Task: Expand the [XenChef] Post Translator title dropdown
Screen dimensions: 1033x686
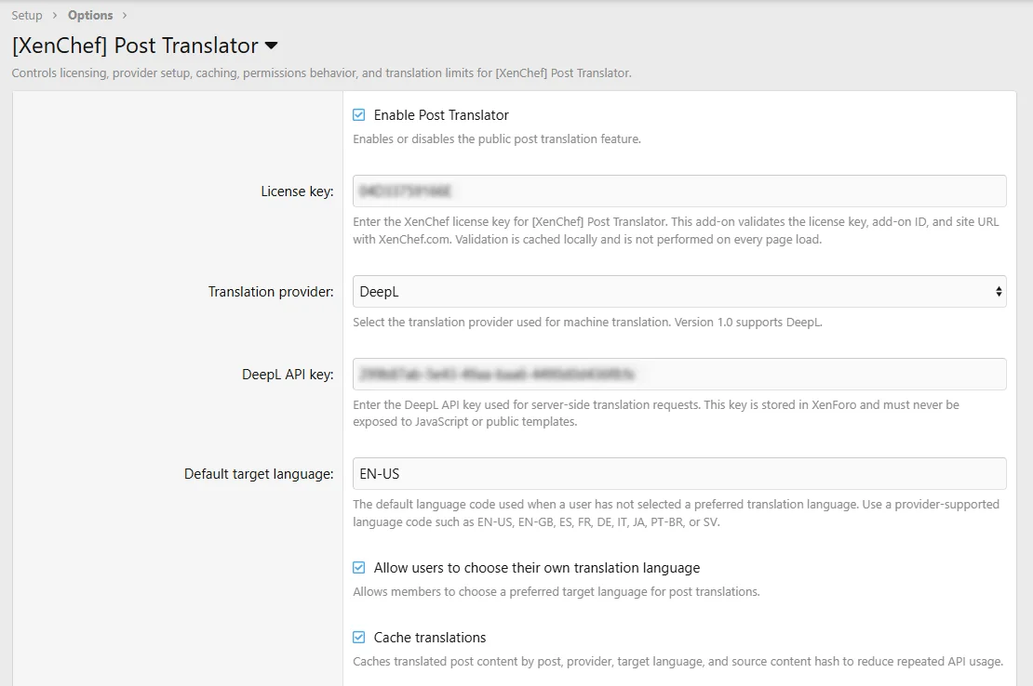Action: coord(271,46)
